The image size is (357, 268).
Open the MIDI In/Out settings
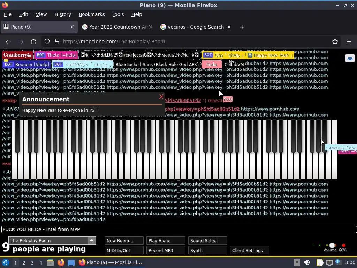[x=124, y=250]
